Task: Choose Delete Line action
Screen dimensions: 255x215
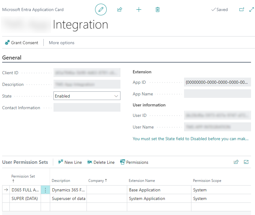Action: (101, 162)
